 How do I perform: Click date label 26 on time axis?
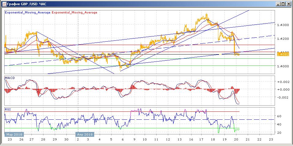tap(21, 140)
